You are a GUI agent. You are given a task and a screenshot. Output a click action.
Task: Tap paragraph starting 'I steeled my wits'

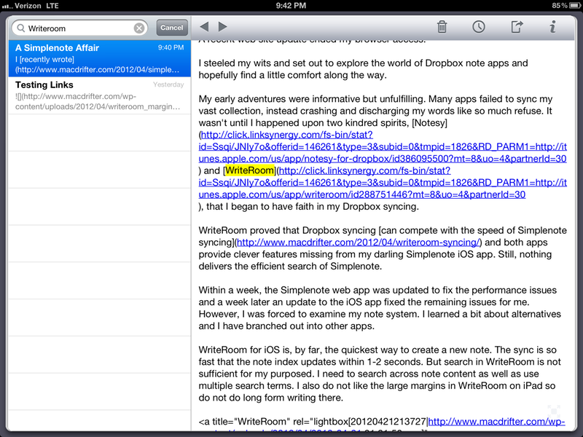[363, 69]
